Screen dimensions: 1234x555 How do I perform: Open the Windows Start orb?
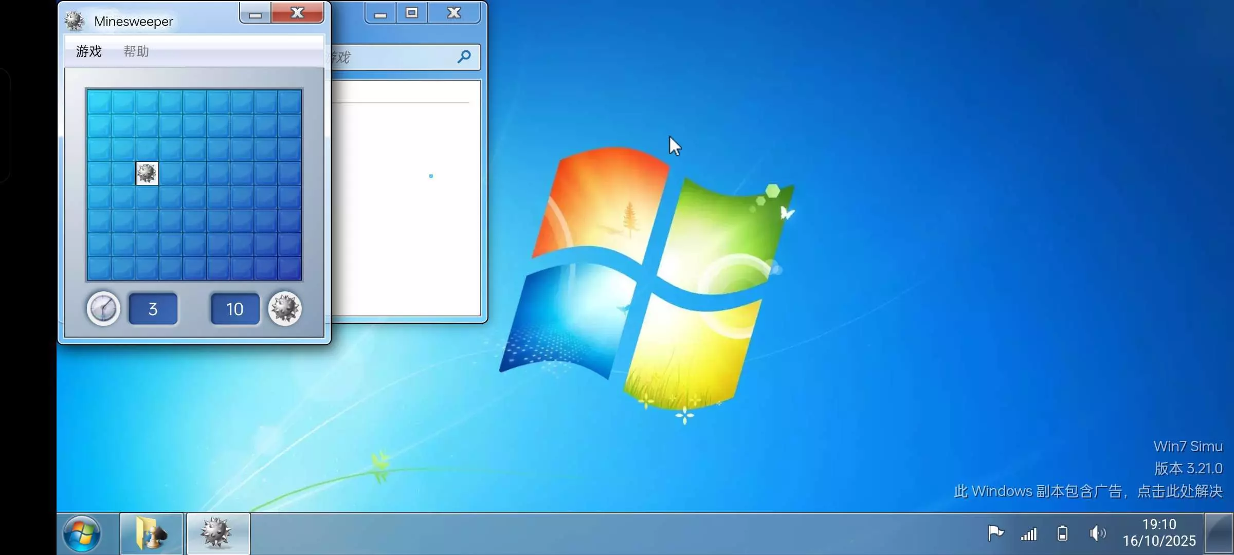[82, 533]
